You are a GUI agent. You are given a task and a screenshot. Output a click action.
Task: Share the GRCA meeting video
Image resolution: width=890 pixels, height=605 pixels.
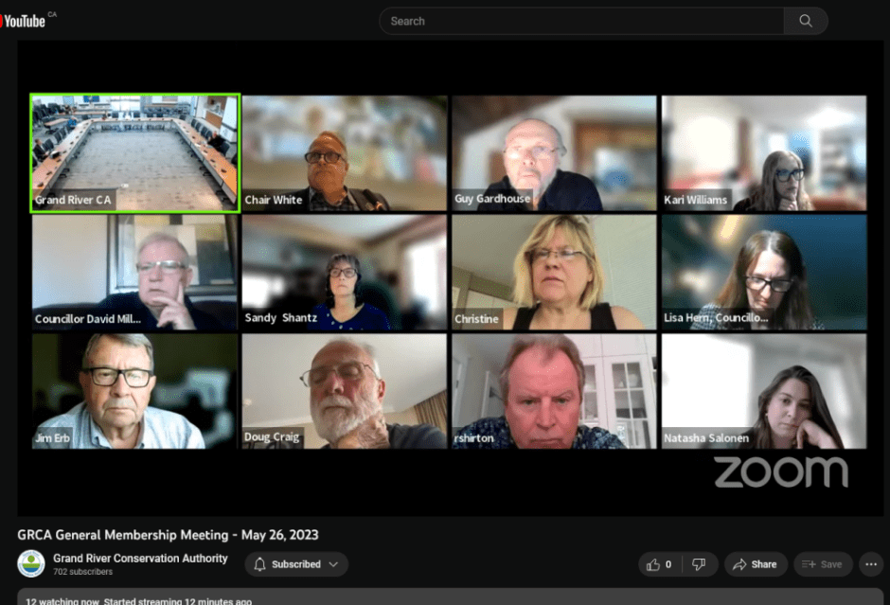click(x=756, y=564)
